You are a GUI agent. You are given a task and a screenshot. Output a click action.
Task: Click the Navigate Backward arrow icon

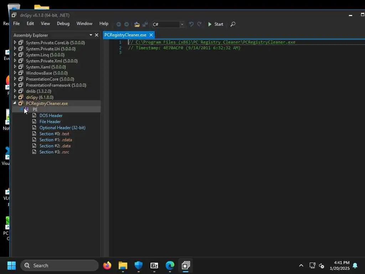(x=119, y=24)
